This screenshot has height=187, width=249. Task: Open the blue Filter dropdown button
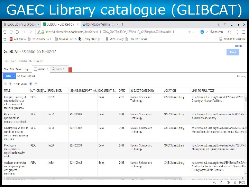pos(10,76)
